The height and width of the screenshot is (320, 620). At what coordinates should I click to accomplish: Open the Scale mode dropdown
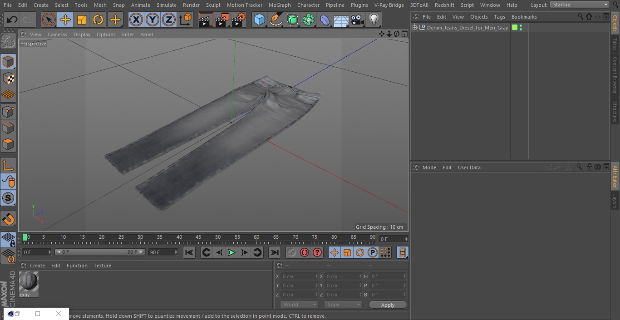click(x=343, y=305)
